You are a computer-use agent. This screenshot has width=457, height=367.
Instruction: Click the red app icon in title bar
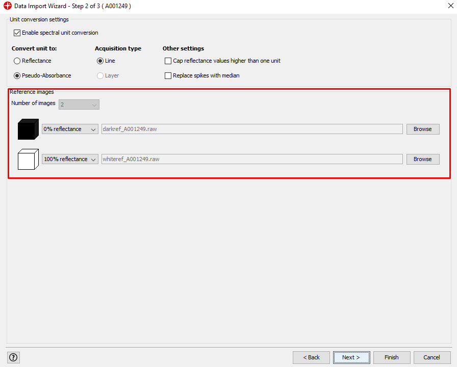pyautogui.click(x=7, y=6)
